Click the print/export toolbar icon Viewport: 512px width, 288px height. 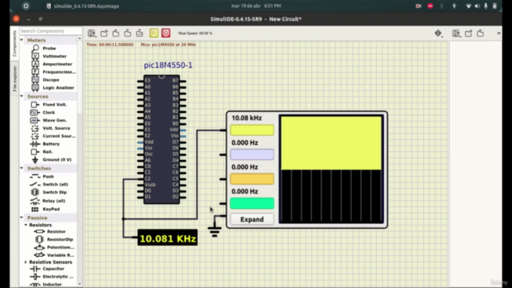[139, 33]
